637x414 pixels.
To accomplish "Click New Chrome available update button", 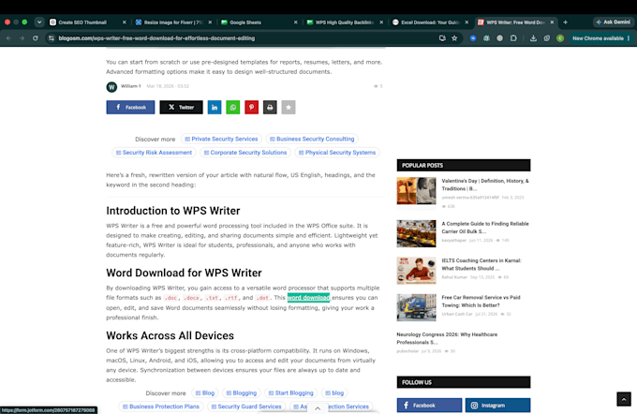I will coord(598,38).
